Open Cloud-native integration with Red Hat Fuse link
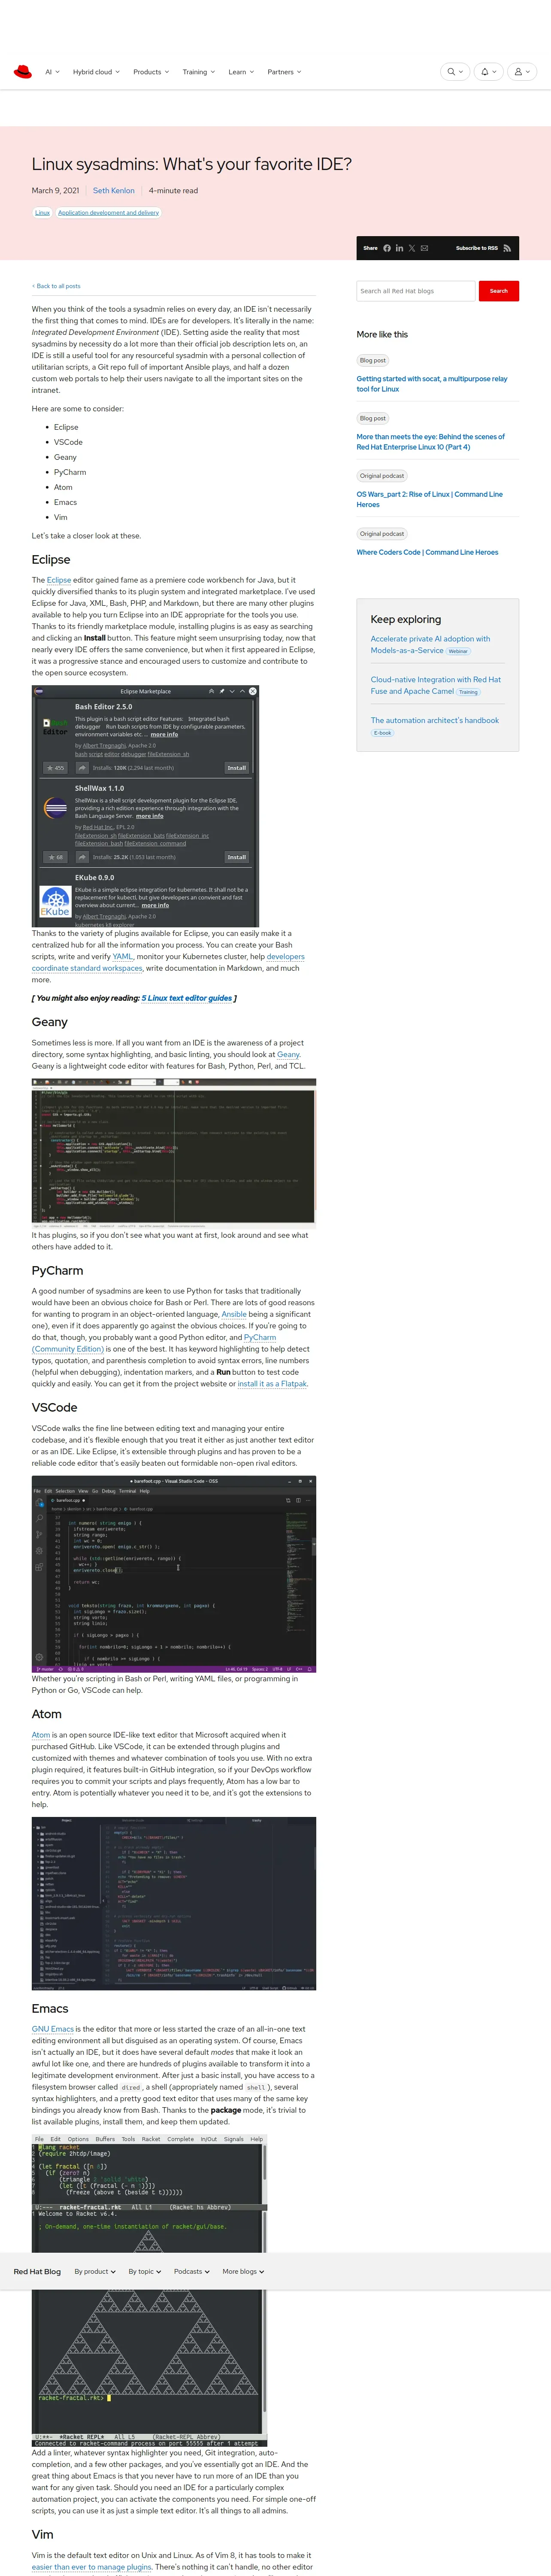 coord(436,685)
